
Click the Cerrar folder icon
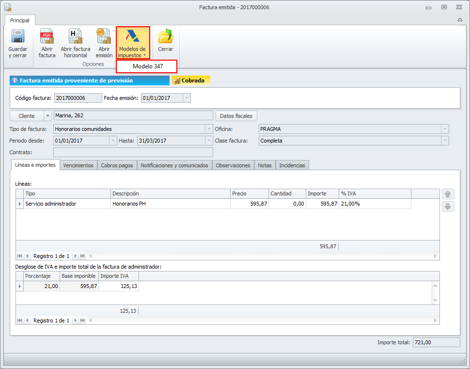pos(166,37)
